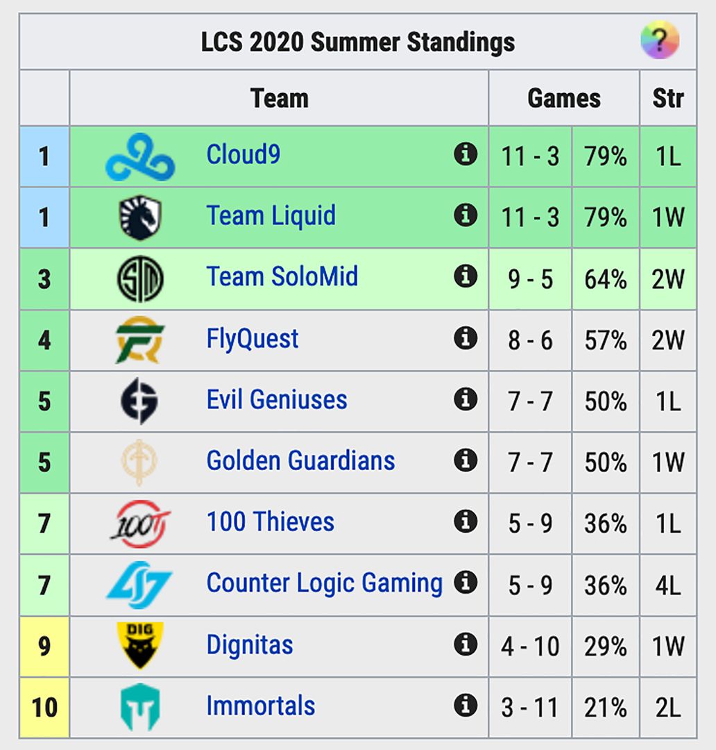
Task: Click the Games column header
Action: tap(564, 98)
